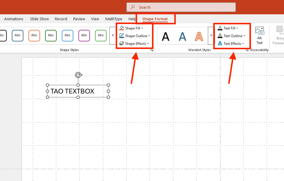Open the Help tab
This screenshot has height=181, width=284.
coord(132,19)
